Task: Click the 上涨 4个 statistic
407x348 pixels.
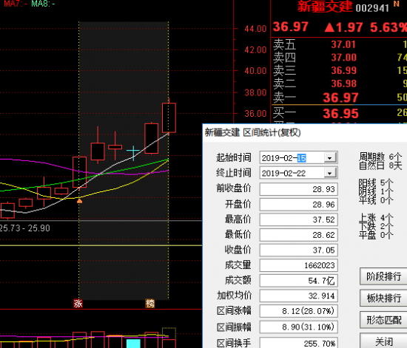Action: tap(376, 218)
